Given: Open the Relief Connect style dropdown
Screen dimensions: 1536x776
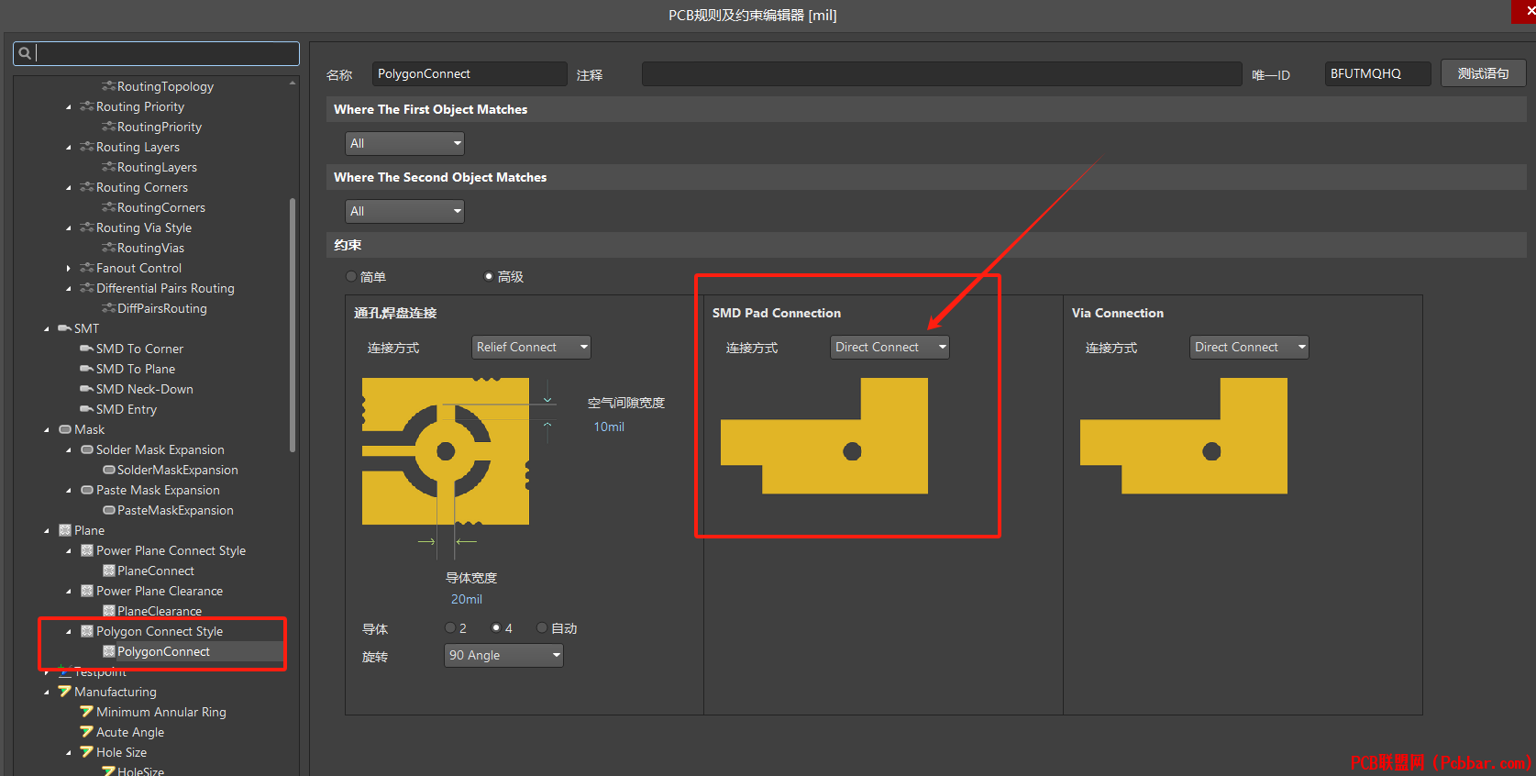Looking at the screenshot, I should point(531,347).
